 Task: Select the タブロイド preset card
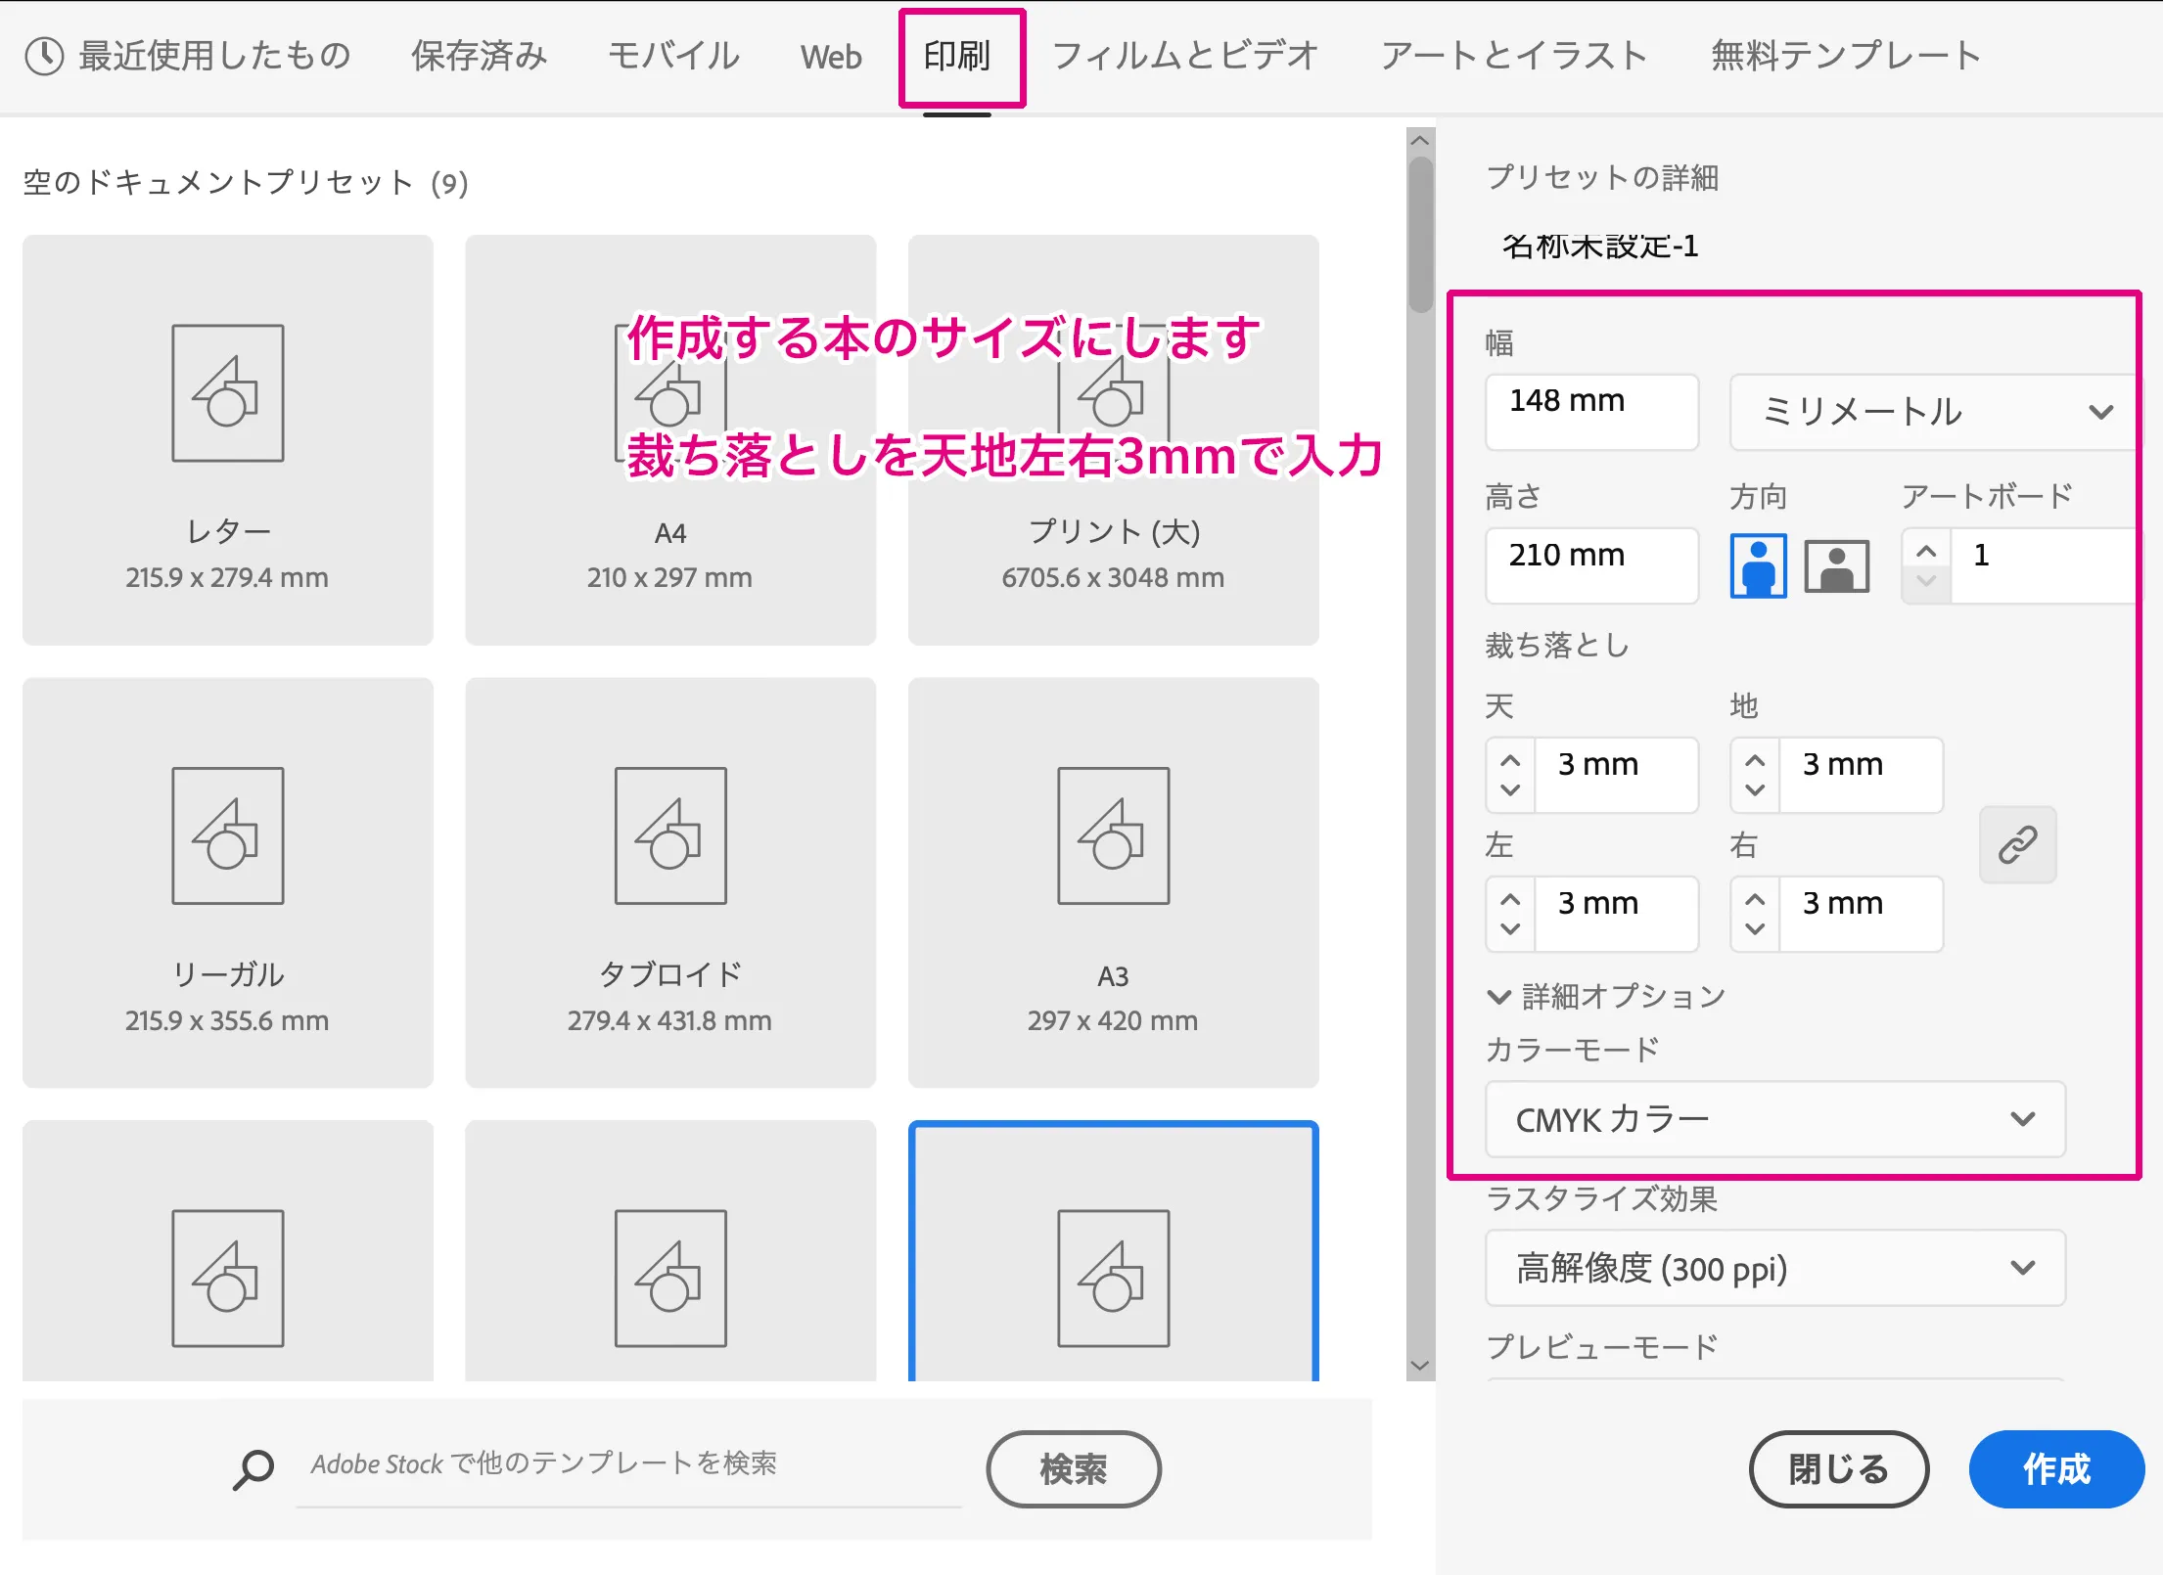click(x=670, y=882)
